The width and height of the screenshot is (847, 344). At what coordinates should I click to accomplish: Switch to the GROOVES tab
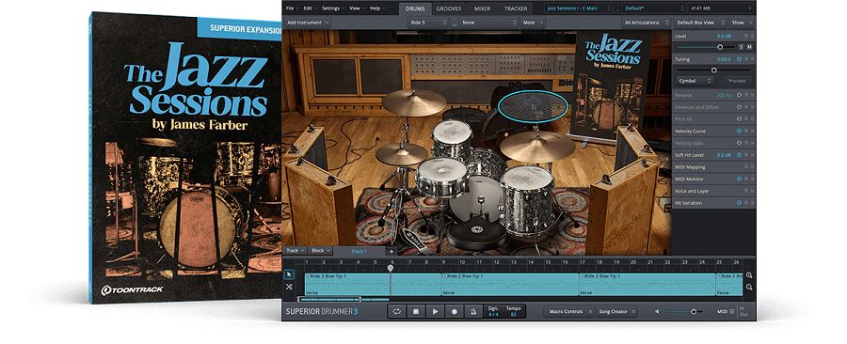(448, 8)
